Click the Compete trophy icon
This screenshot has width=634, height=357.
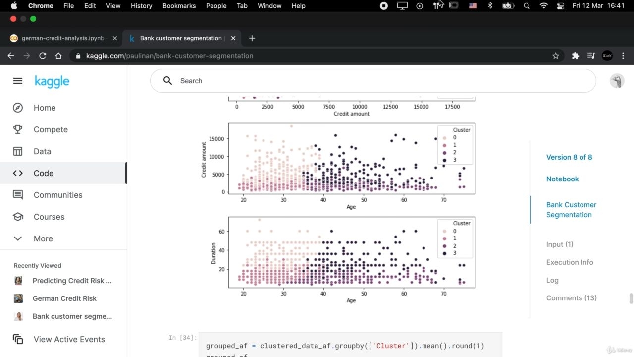(x=18, y=129)
